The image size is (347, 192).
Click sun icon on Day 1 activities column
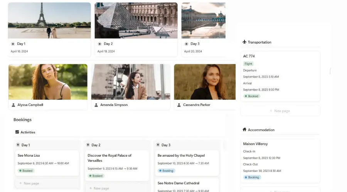(x=18, y=145)
